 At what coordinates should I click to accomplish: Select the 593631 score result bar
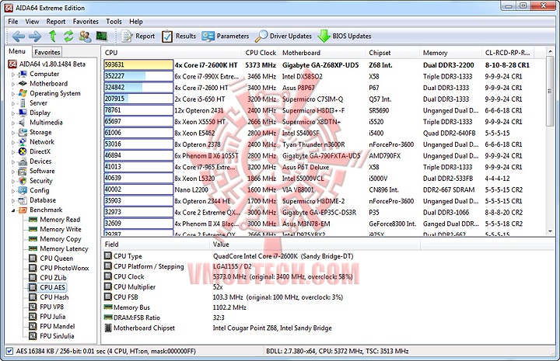tap(138, 65)
